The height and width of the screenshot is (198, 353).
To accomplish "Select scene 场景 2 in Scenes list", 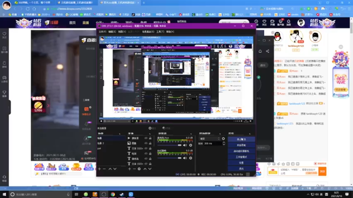I will coord(111,143).
